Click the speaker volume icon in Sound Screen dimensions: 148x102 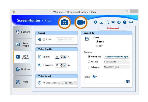[x=40, y=39]
